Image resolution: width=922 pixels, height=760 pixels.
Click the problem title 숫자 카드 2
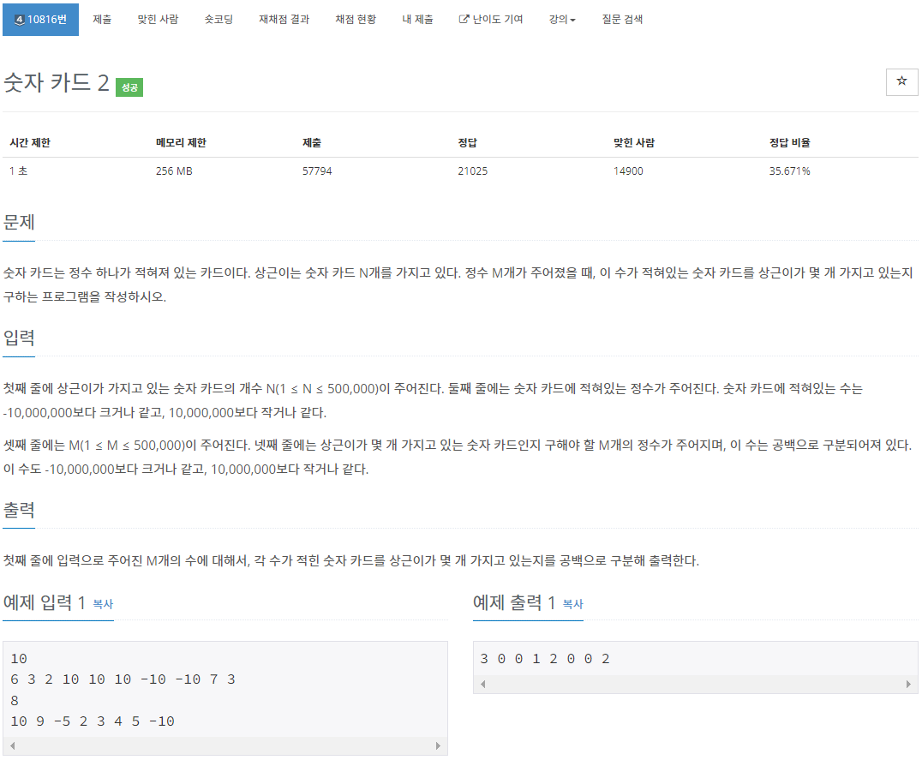click(x=57, y=82)
